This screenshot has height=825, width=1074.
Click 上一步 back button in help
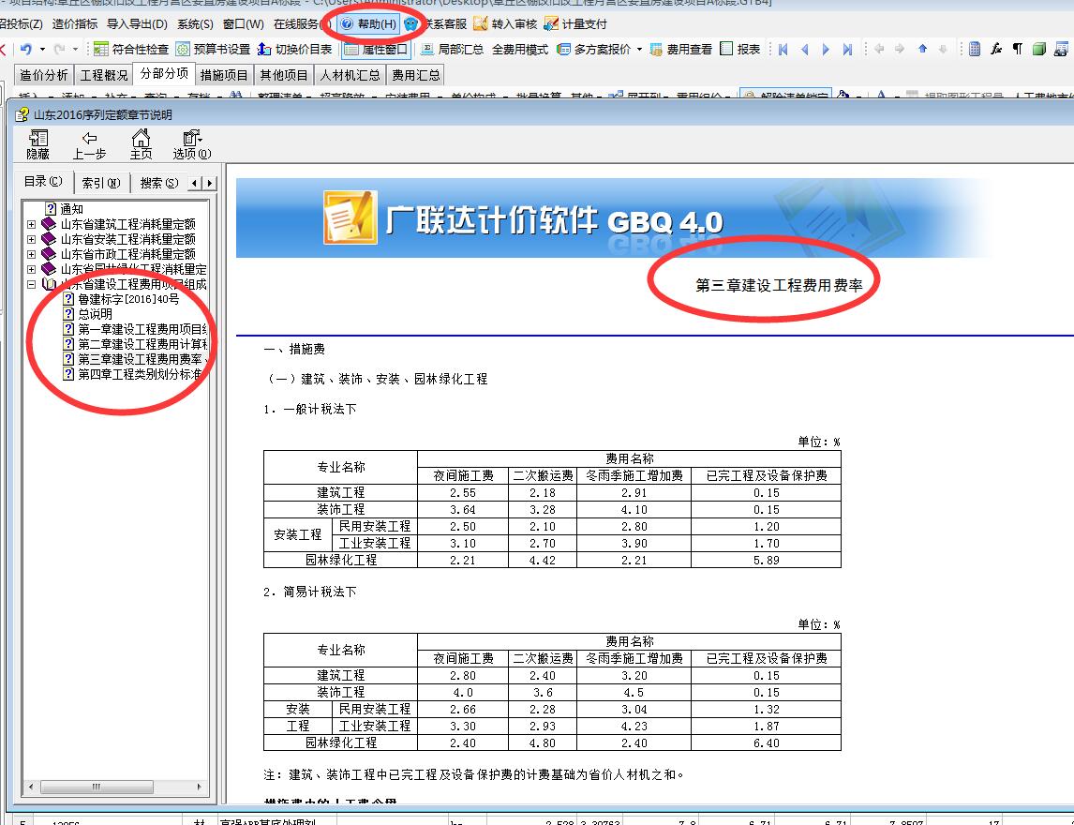tap(89, 144)
